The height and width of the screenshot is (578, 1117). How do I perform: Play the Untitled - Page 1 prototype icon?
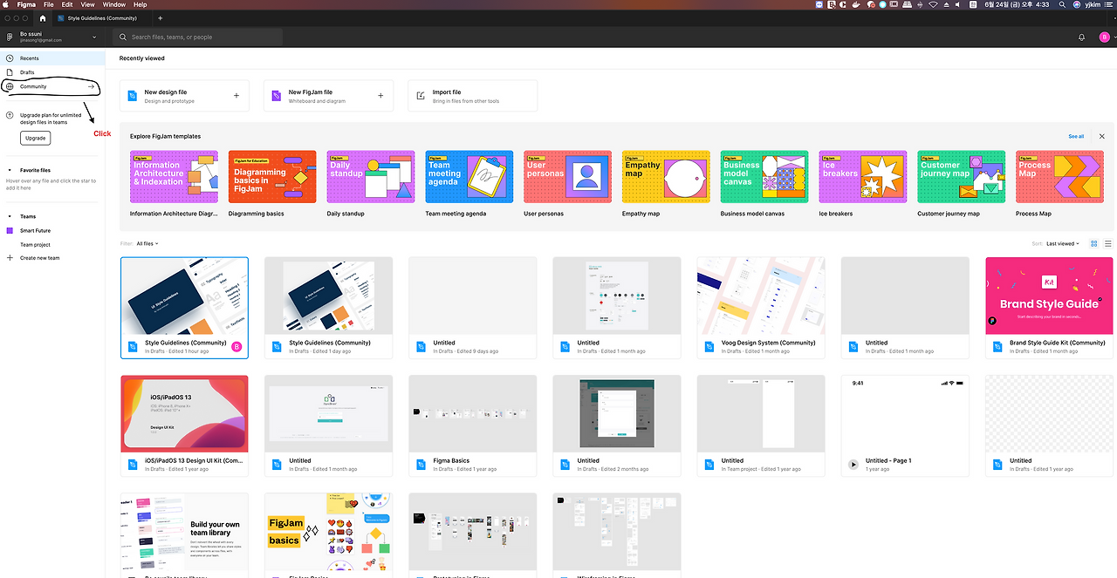click(853, 465)
